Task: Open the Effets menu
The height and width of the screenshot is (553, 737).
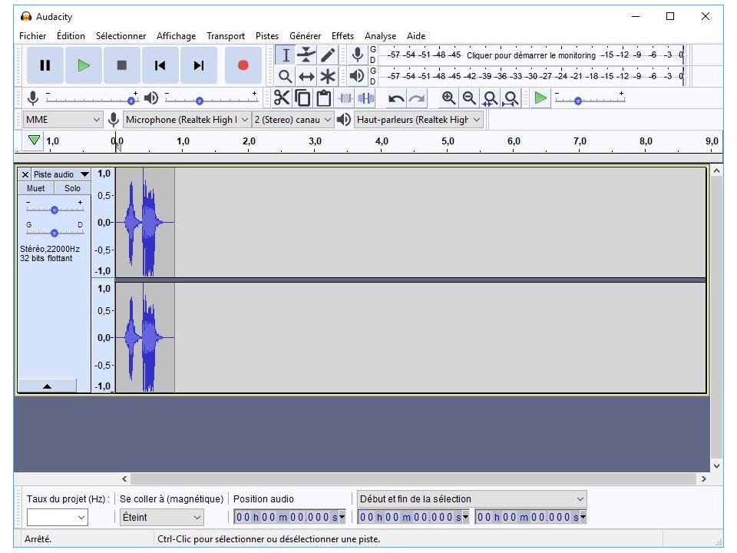Action: (x=342, y=36)
